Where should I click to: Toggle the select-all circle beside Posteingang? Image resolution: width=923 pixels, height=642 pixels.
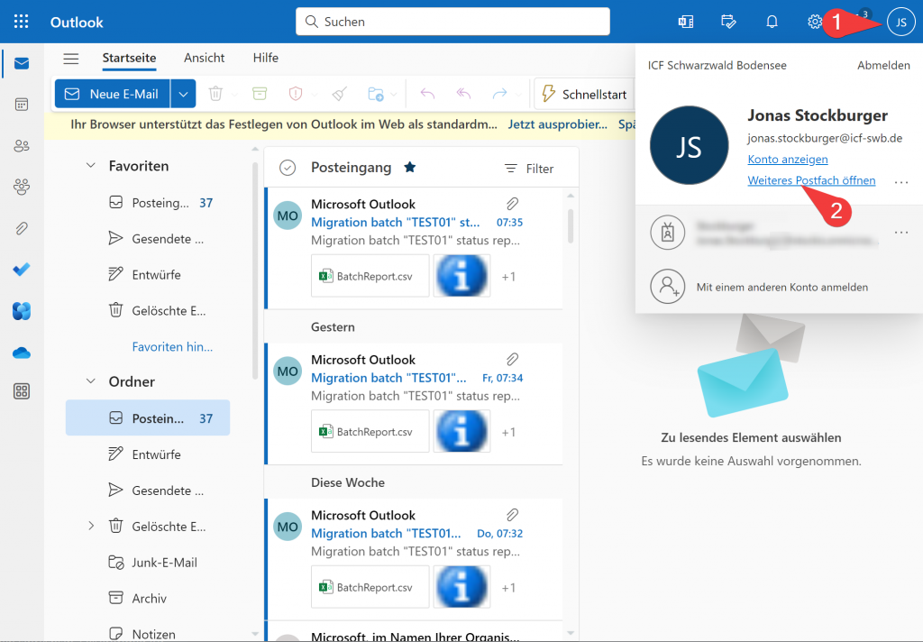click(288, 168)
